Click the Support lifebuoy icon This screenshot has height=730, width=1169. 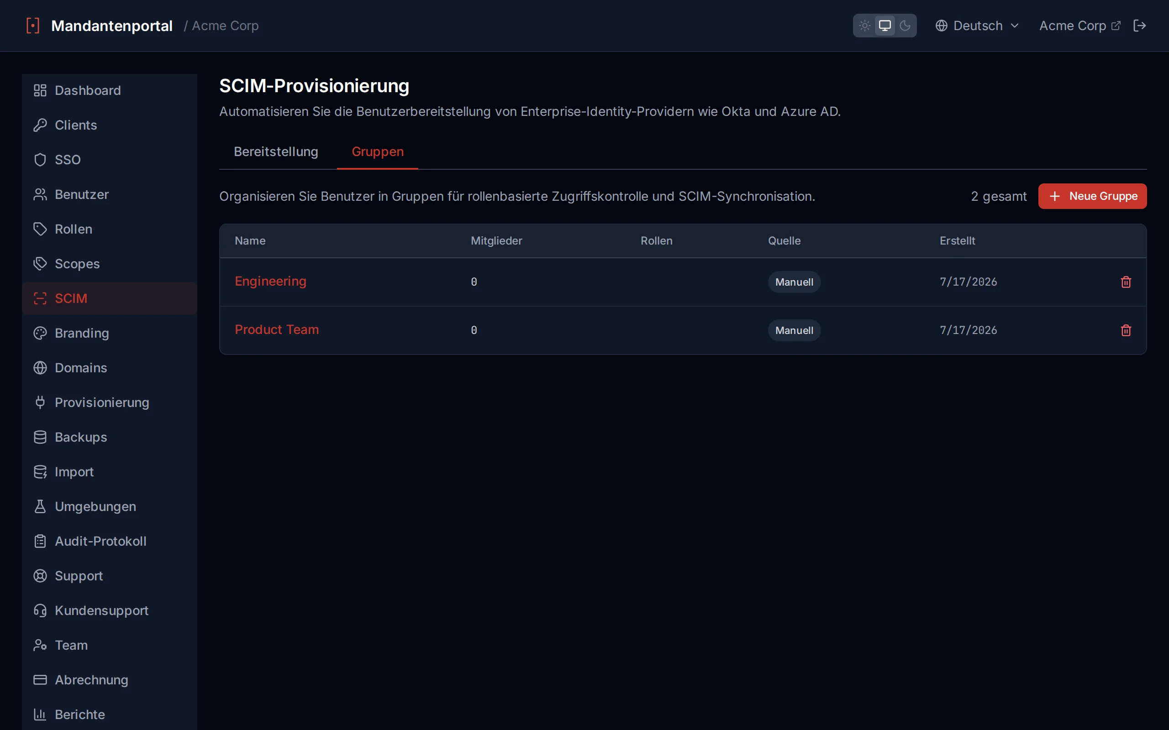[x=40, y=576]
